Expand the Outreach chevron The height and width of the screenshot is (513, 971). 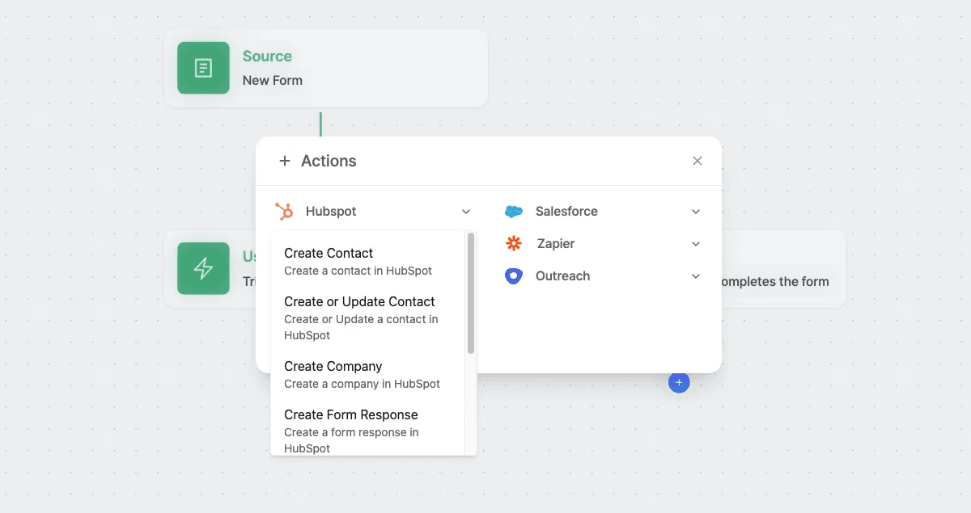click(696, 276)
